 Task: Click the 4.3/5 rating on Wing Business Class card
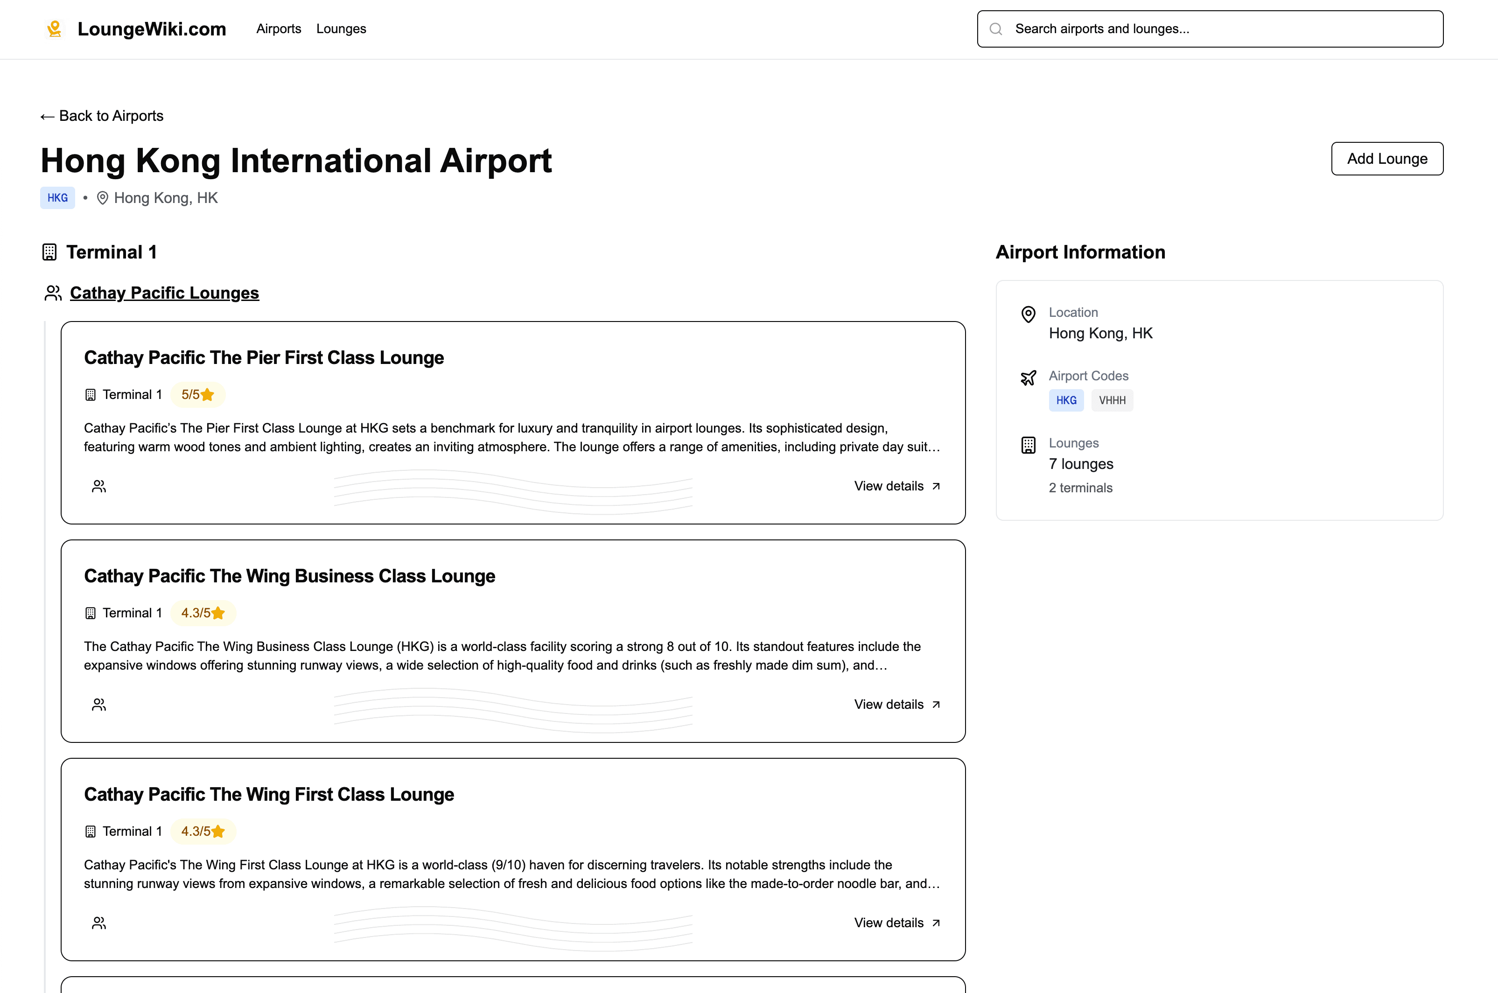[x=203, y=613]
